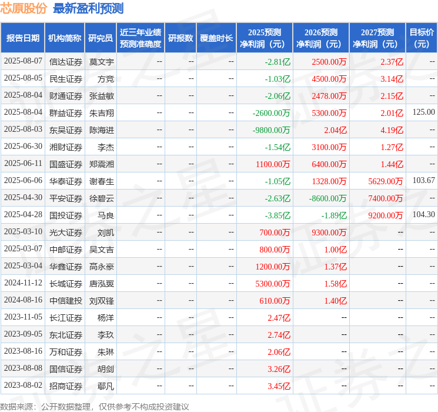Select analyst 莫文宇 cell
The image size is (438, 412).
click(x=101, y=62)
